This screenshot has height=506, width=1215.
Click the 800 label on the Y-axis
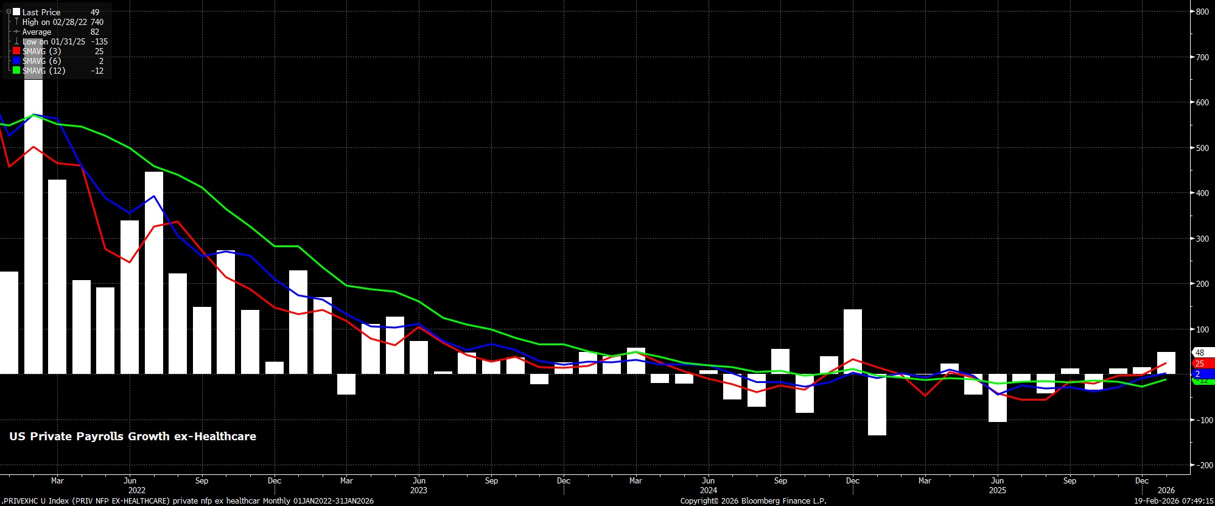[x=1202, y=12]
